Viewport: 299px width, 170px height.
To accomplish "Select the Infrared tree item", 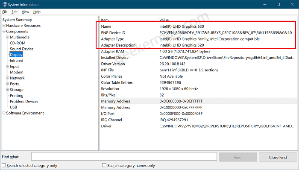I will click(16, 60).
